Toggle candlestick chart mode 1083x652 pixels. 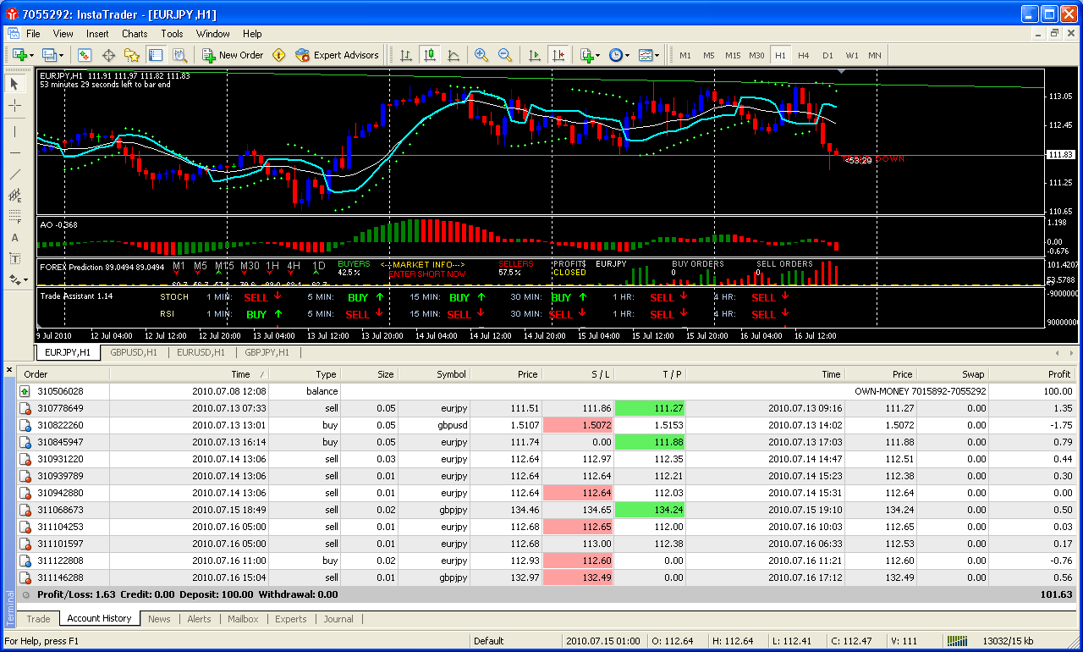[x=430, y=55]
